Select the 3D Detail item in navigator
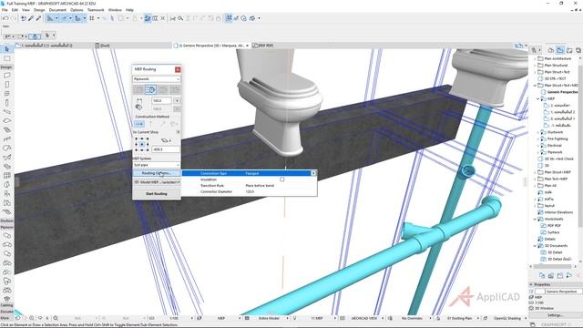 [551, 252]
